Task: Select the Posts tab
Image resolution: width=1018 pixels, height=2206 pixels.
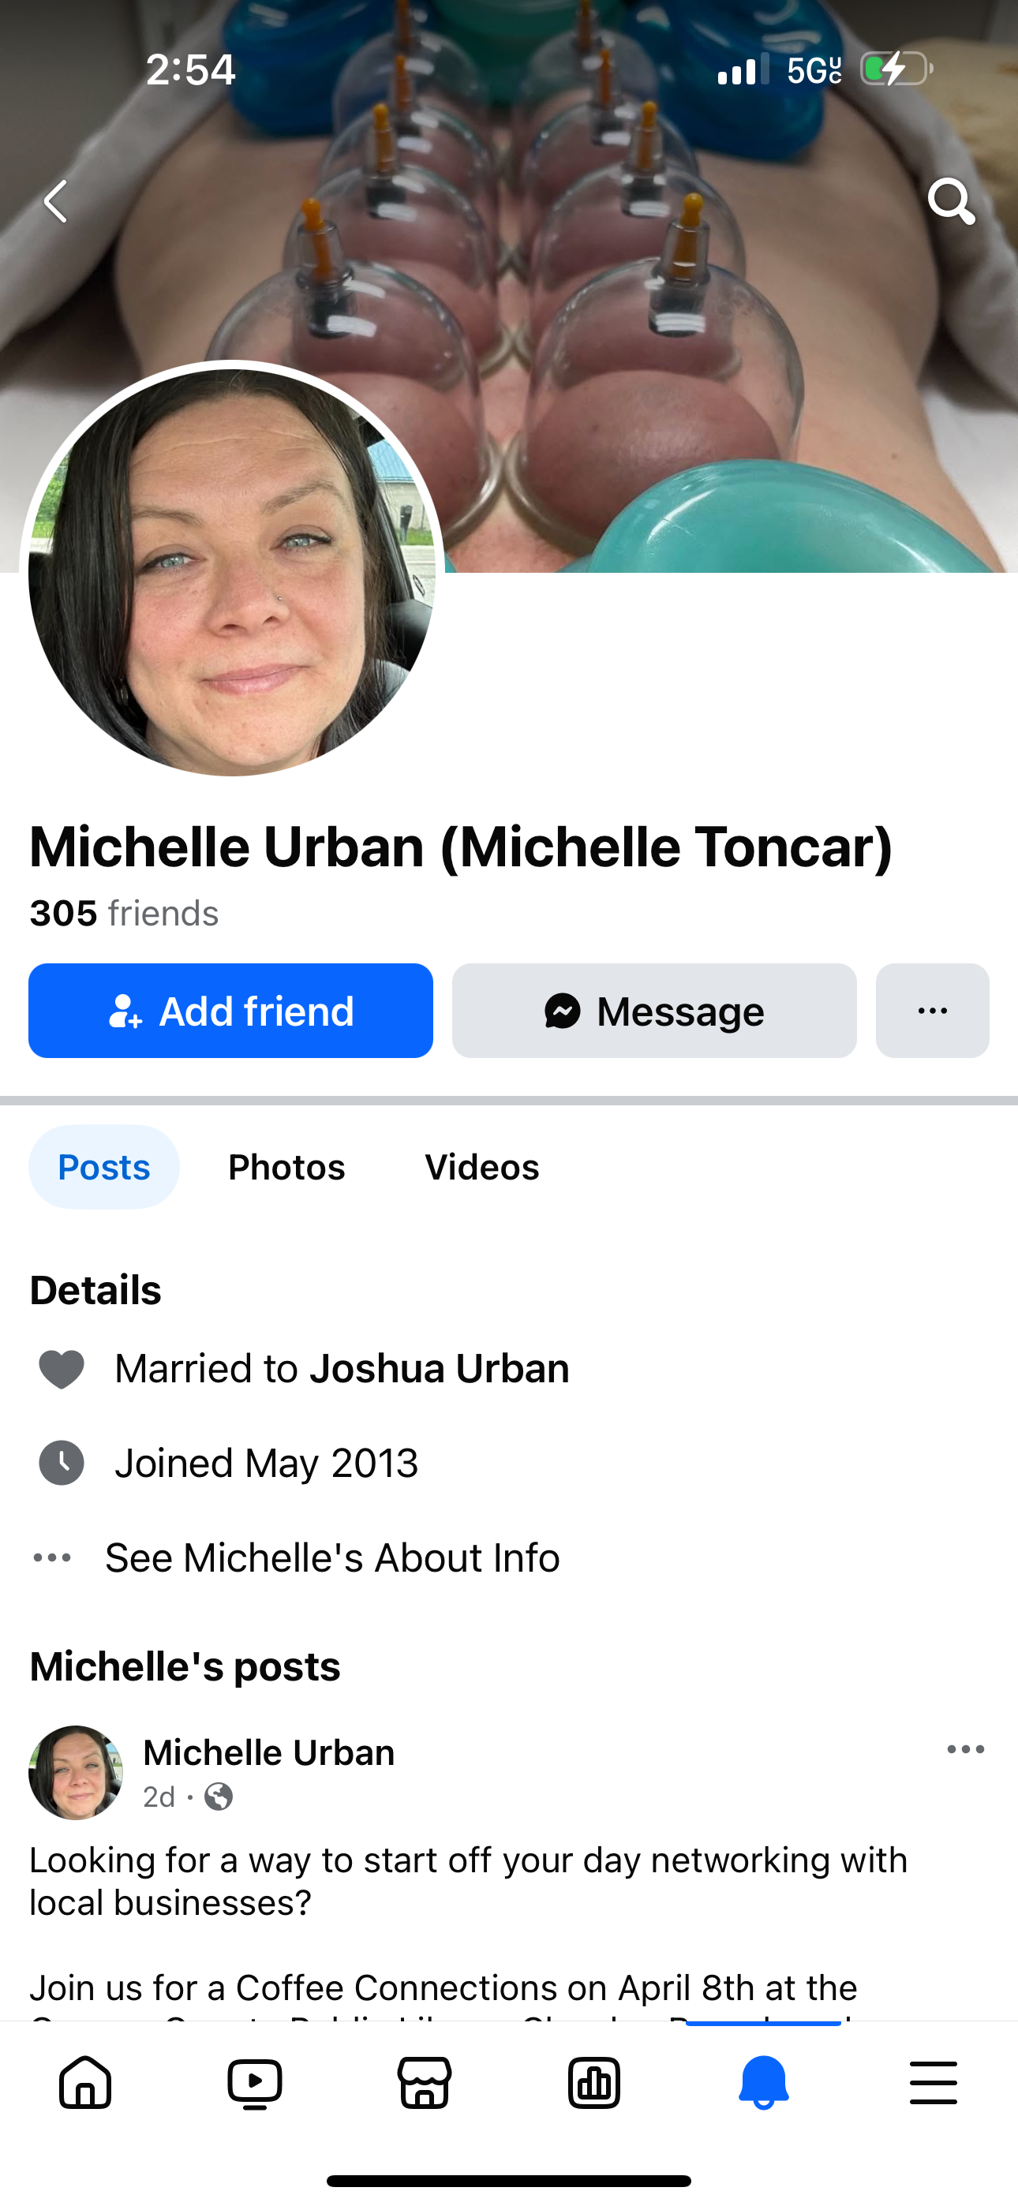Action: click(x=103, y=1167)
